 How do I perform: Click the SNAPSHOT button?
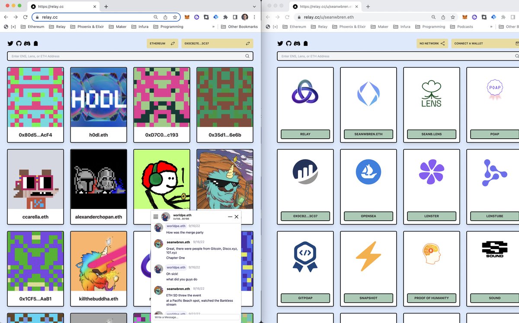click(368, 298)
